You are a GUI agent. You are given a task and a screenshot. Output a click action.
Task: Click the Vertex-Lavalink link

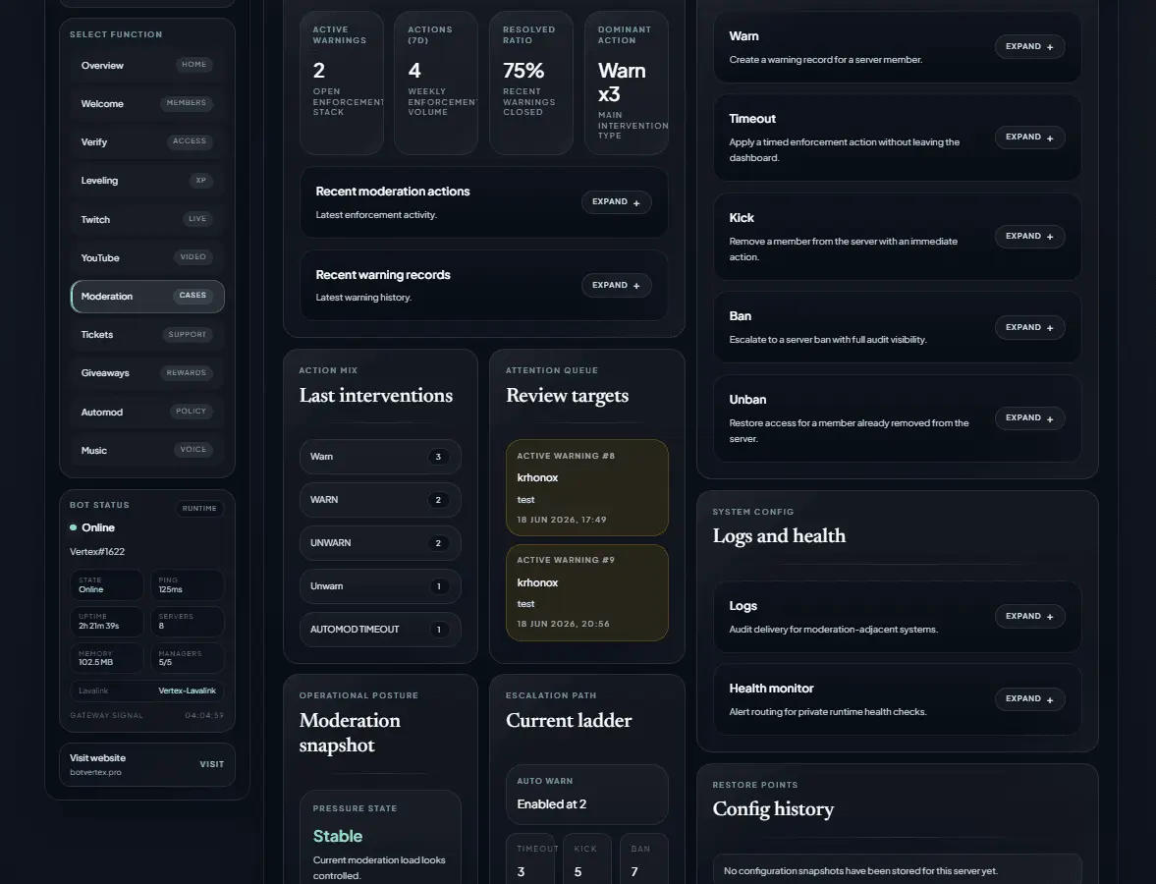coord(188,691)
